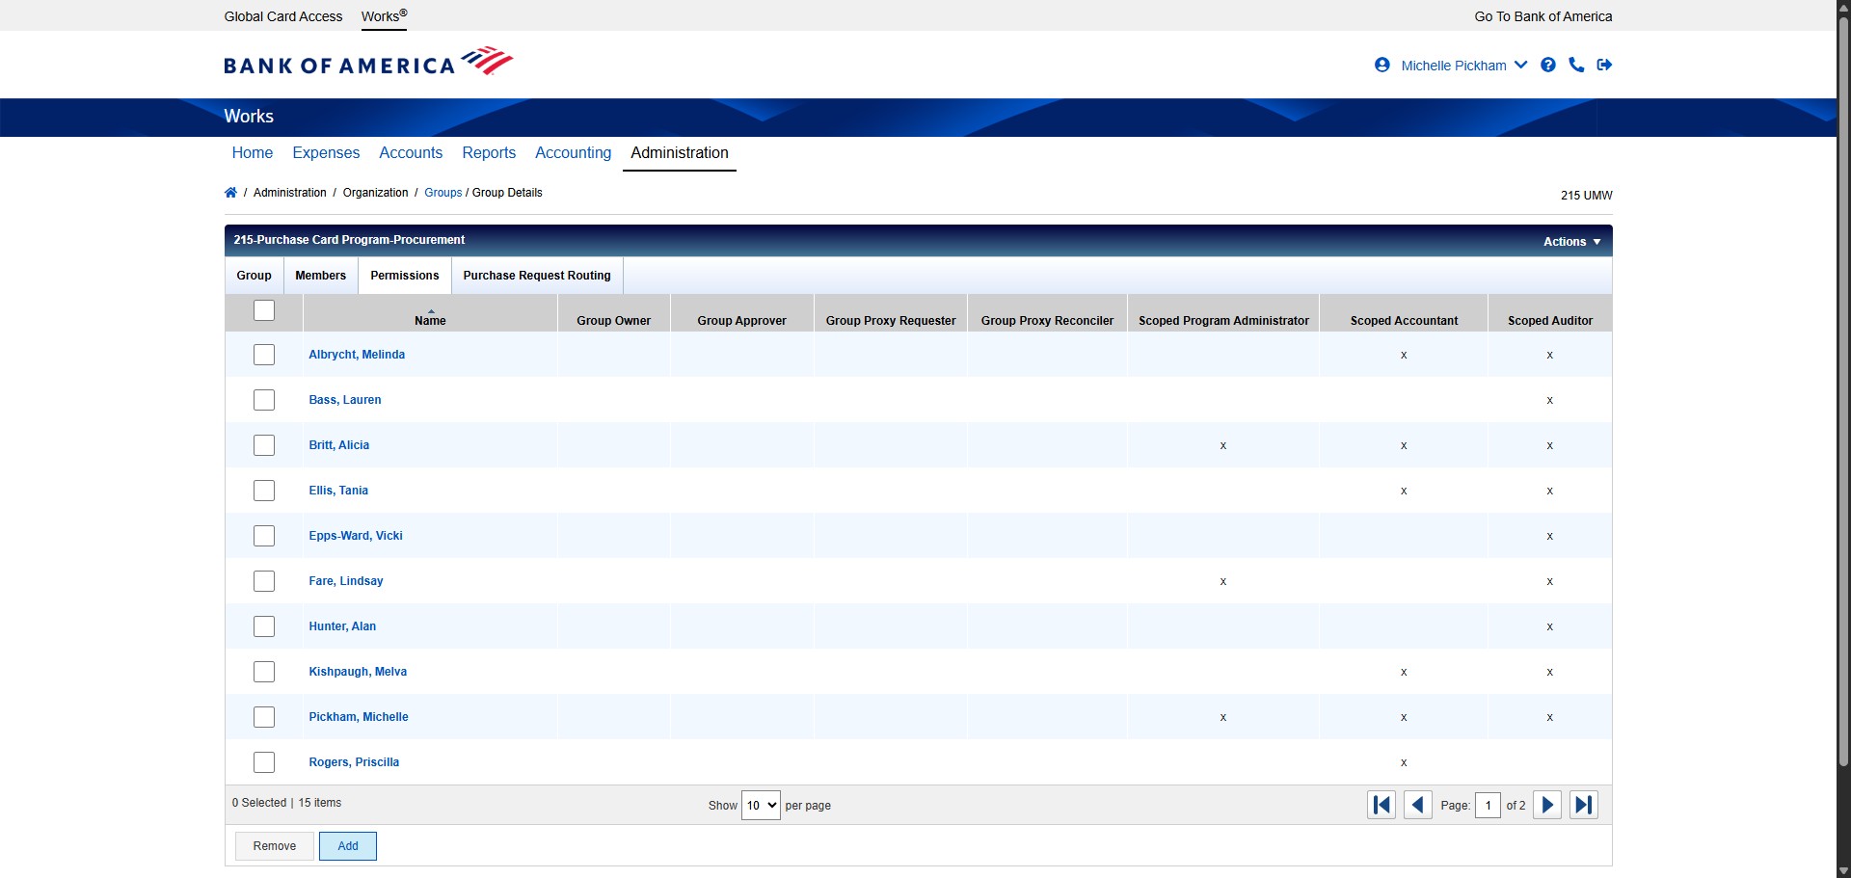Open Bass, Lauren's details
Viewport: 1851px width, 878px height.
point(345,400)
